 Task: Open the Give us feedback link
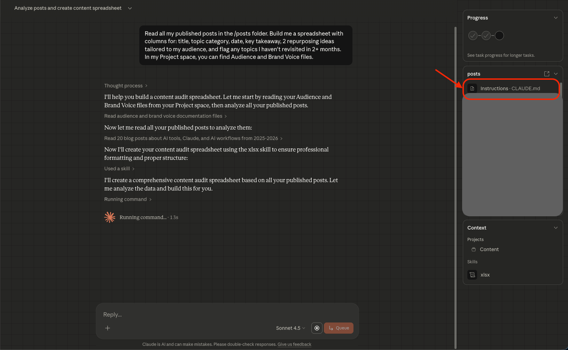tap(294, 344)
